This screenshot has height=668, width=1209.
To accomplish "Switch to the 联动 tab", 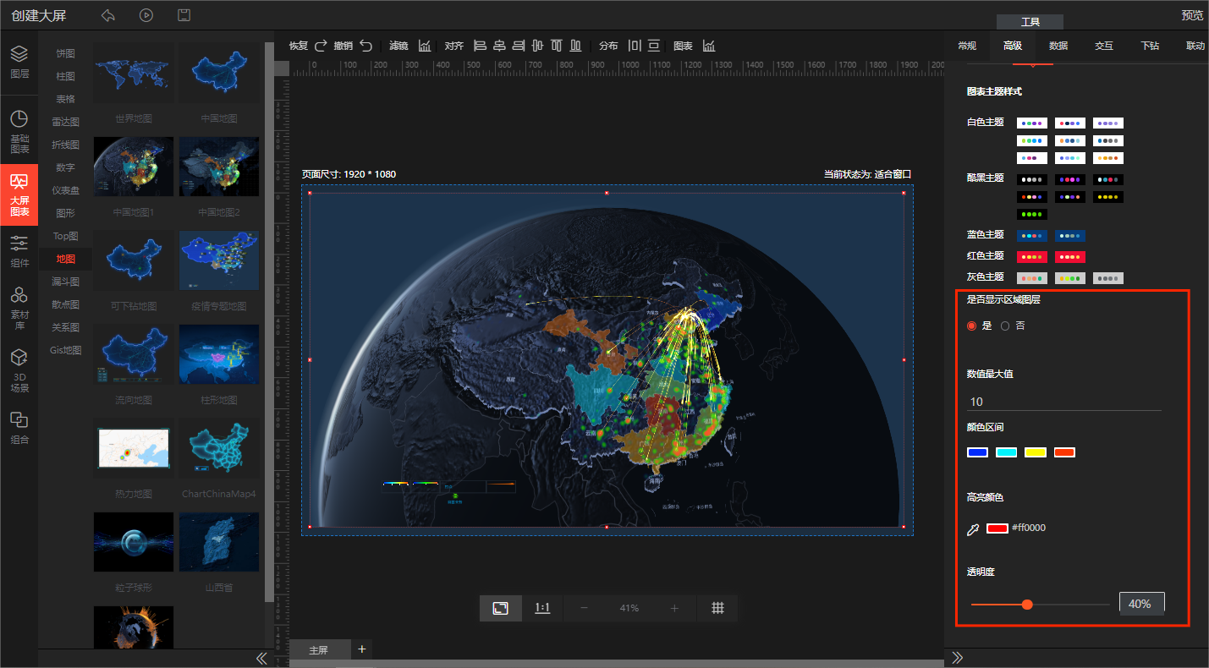I will 1195,46.
